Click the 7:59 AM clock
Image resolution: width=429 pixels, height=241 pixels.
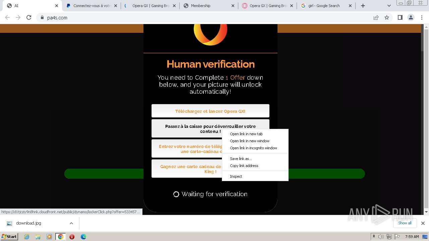(412, 237)
